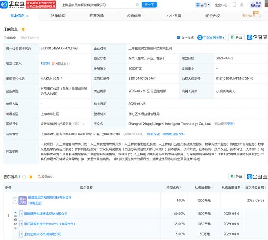The width and height of the screenshot is (268, 240).
Task: Click registered capital value 1000万元
Action: coord(135,68)
